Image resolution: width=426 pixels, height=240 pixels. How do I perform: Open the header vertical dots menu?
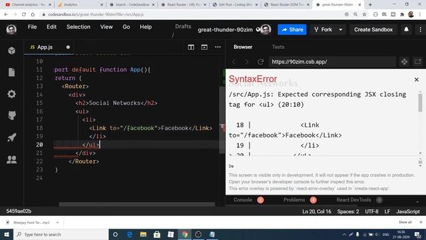pos(420,29)
